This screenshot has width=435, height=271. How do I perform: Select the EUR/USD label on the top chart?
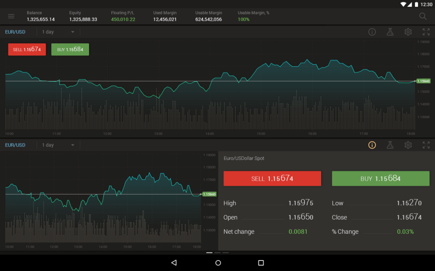point(15,32)
